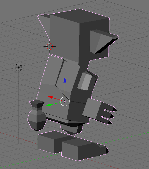Click the red-white 3D cursor crosshair
Screen dimensions: 149x169
click(50, 46)
